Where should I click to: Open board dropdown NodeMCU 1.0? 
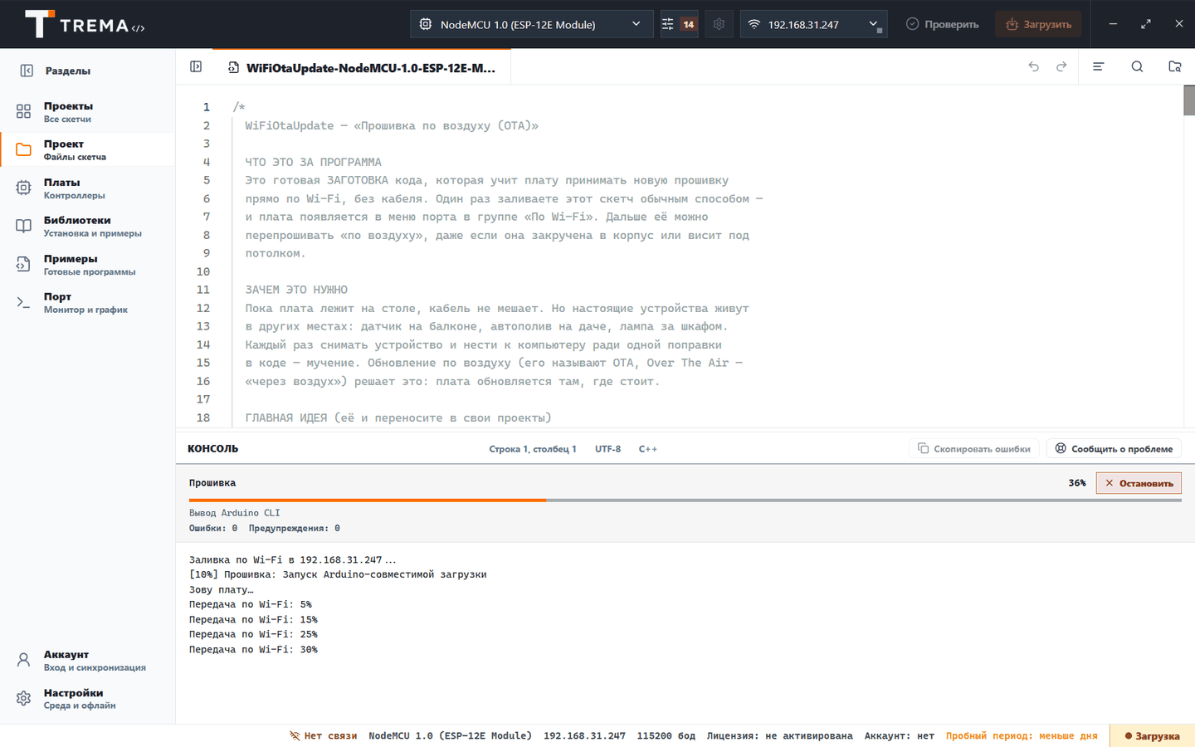pos(532,24)
